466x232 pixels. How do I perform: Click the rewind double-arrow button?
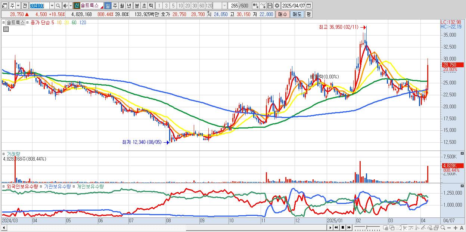pos(336,228)
